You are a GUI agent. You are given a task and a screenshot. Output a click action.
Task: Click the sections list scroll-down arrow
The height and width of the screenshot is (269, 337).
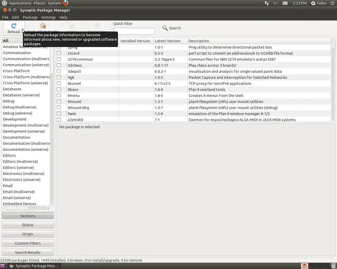tap(52, 204)
